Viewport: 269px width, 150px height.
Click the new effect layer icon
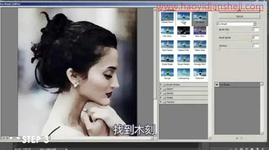237,138
